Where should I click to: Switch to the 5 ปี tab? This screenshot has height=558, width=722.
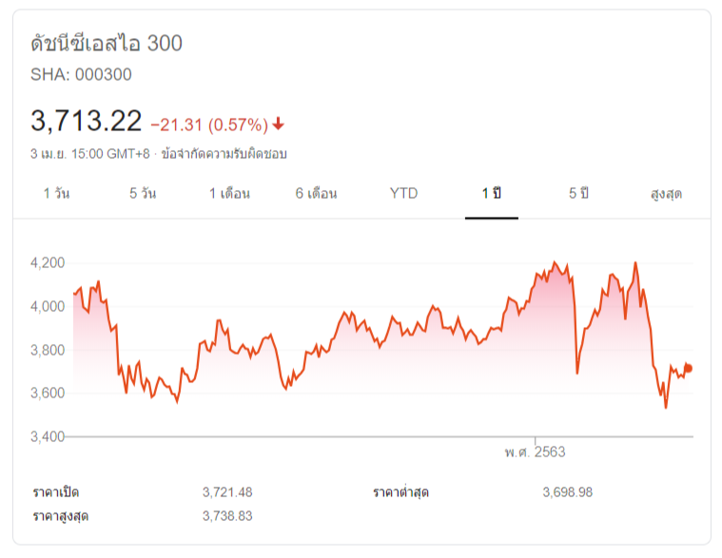pos(578,193)
